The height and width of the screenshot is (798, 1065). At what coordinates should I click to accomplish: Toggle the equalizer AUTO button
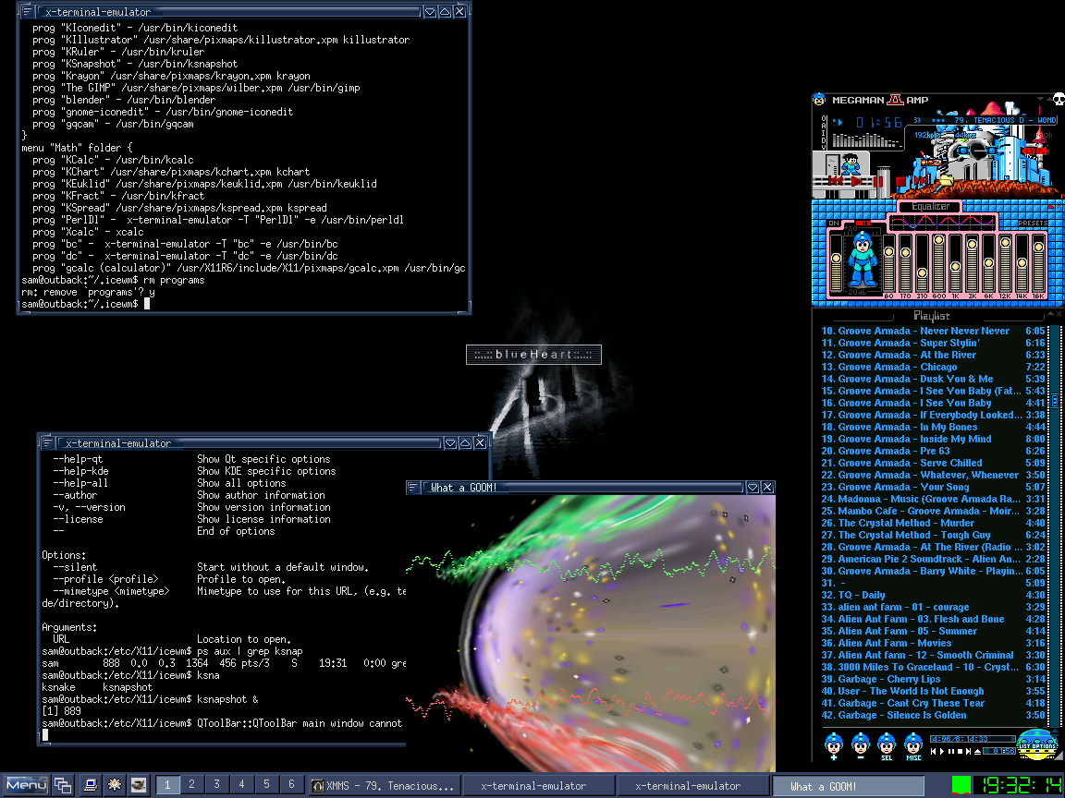[863, 224]
